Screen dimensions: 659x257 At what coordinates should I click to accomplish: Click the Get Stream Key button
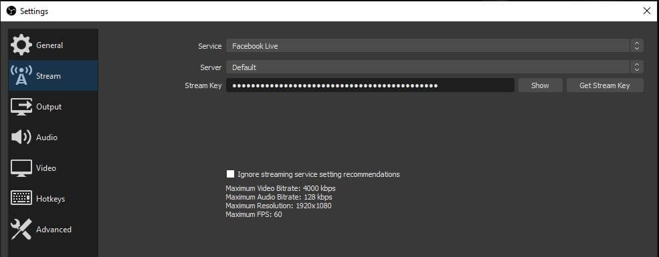pyautogui.click(x=605, y=85)
